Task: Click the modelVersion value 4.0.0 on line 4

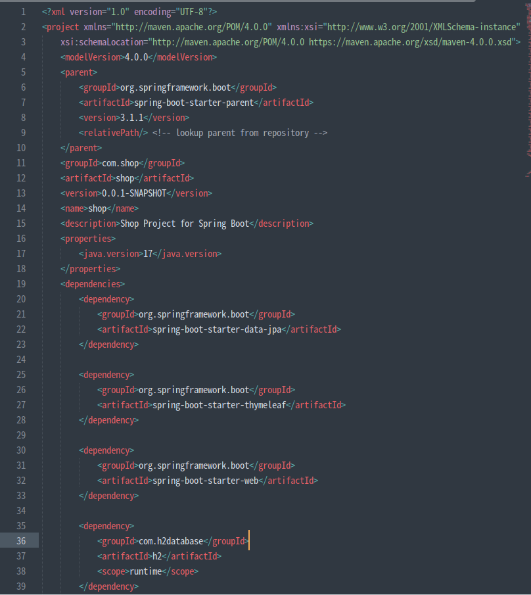Action: (136, 57)
